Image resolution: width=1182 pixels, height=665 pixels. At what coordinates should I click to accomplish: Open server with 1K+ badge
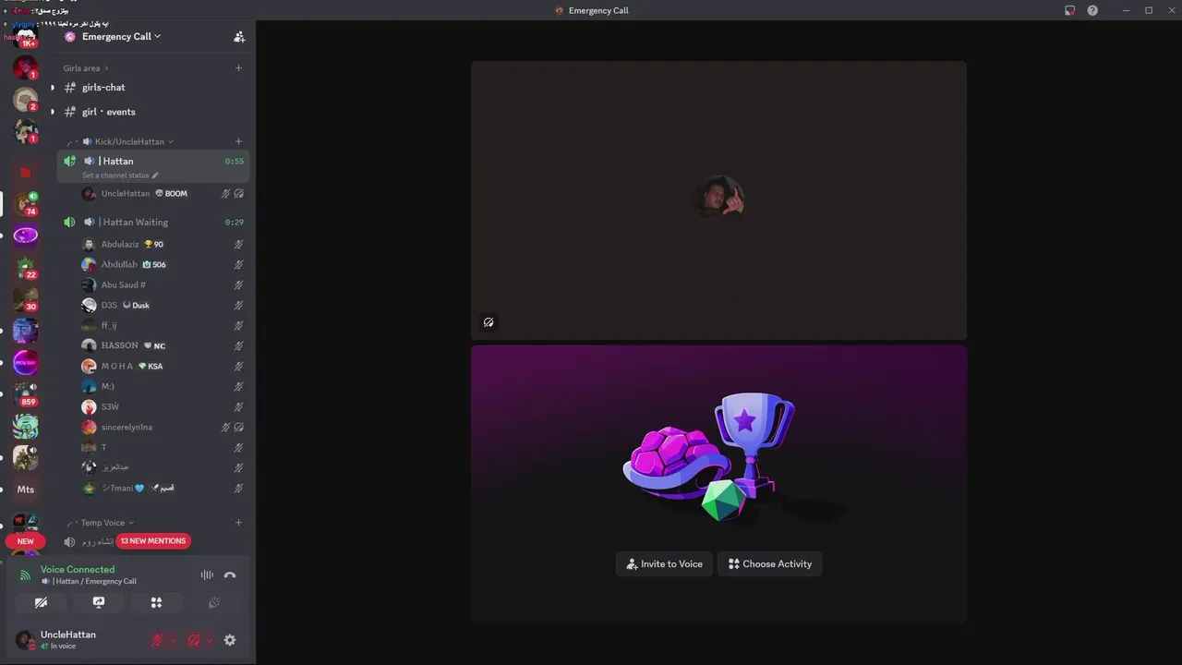point(25,37)
